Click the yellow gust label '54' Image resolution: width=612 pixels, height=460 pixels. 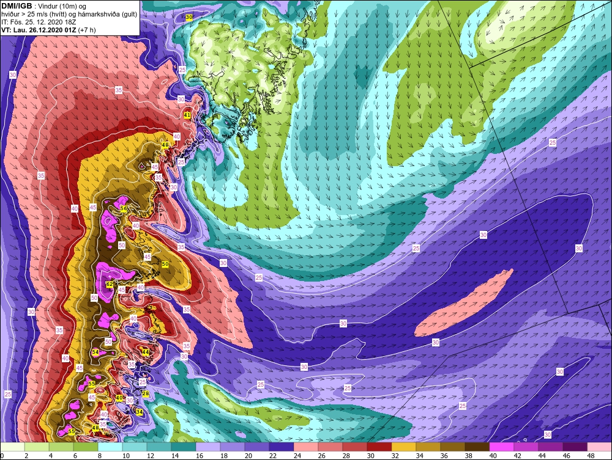95,352
